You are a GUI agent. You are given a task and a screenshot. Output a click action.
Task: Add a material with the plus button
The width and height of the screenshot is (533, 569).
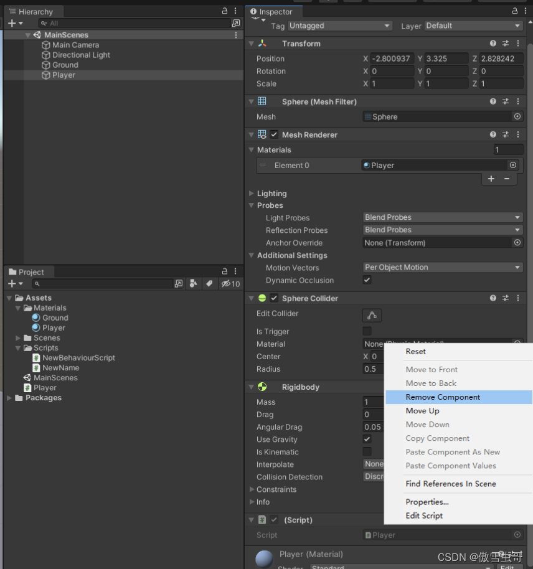click(491, 179)
